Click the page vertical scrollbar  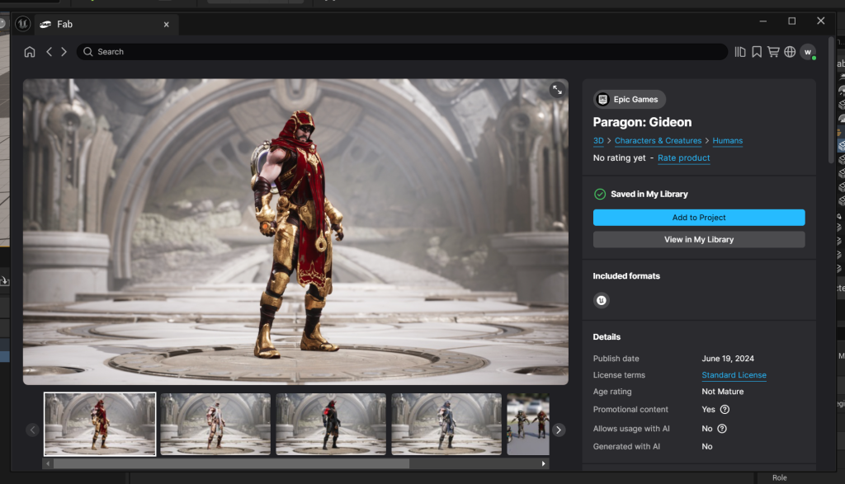pos(832,100)
